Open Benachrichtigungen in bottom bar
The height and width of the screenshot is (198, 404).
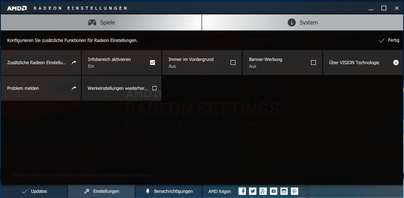[169, 191]
